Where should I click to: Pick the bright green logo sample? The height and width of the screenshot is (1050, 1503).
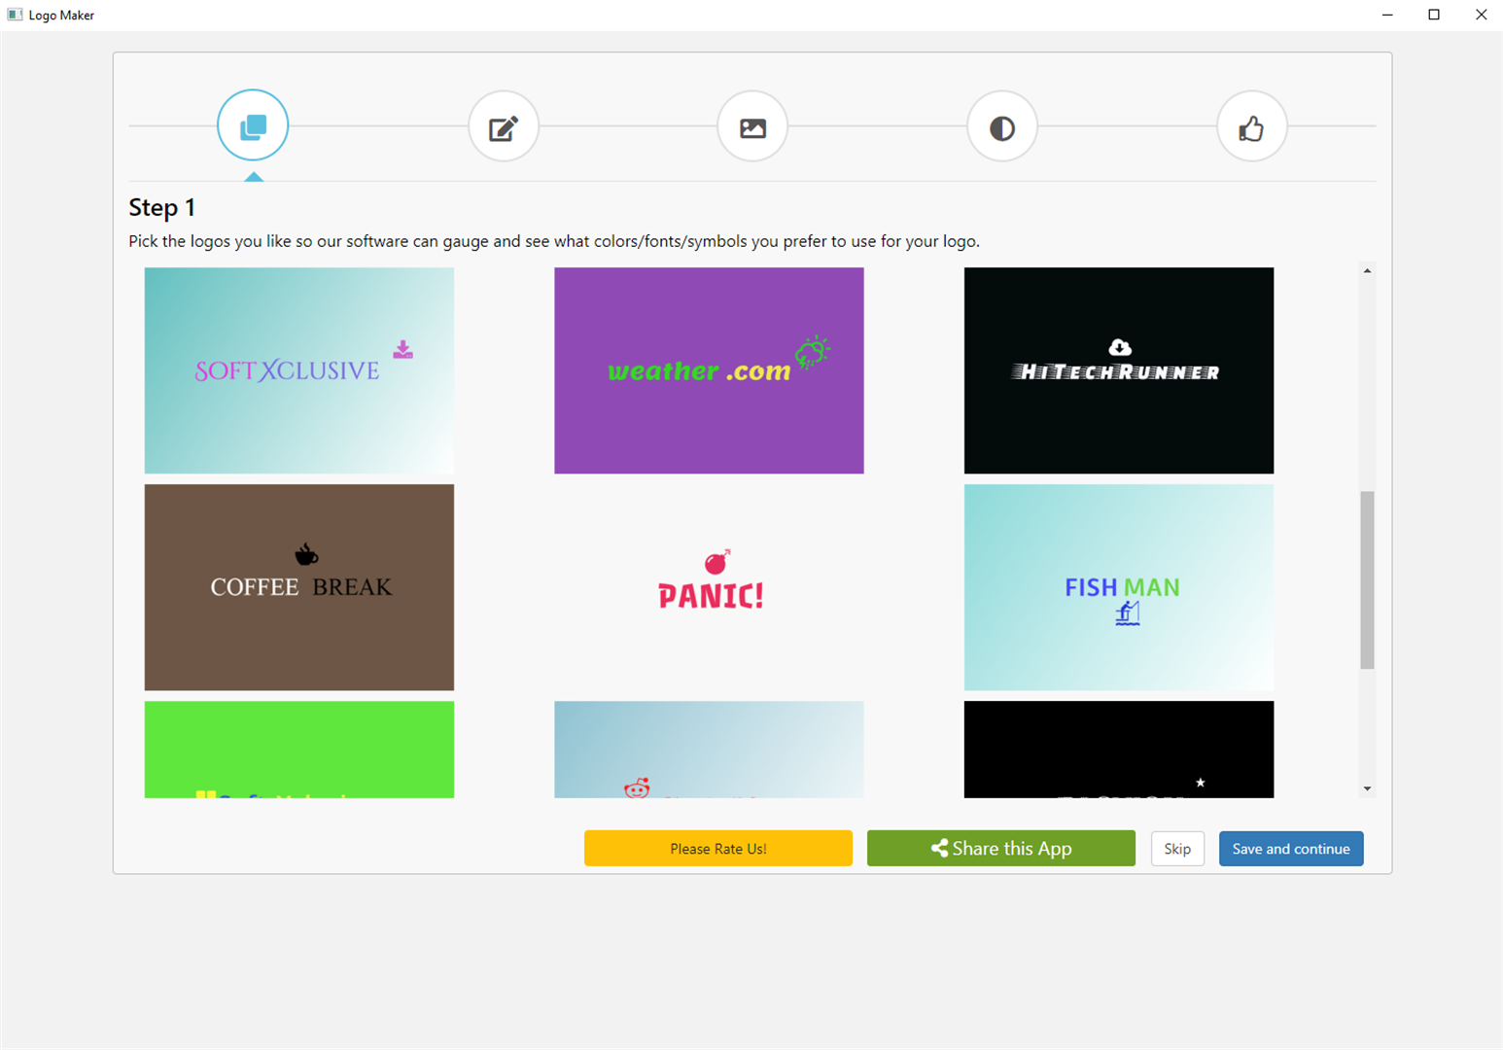click(x=299, y=750)
